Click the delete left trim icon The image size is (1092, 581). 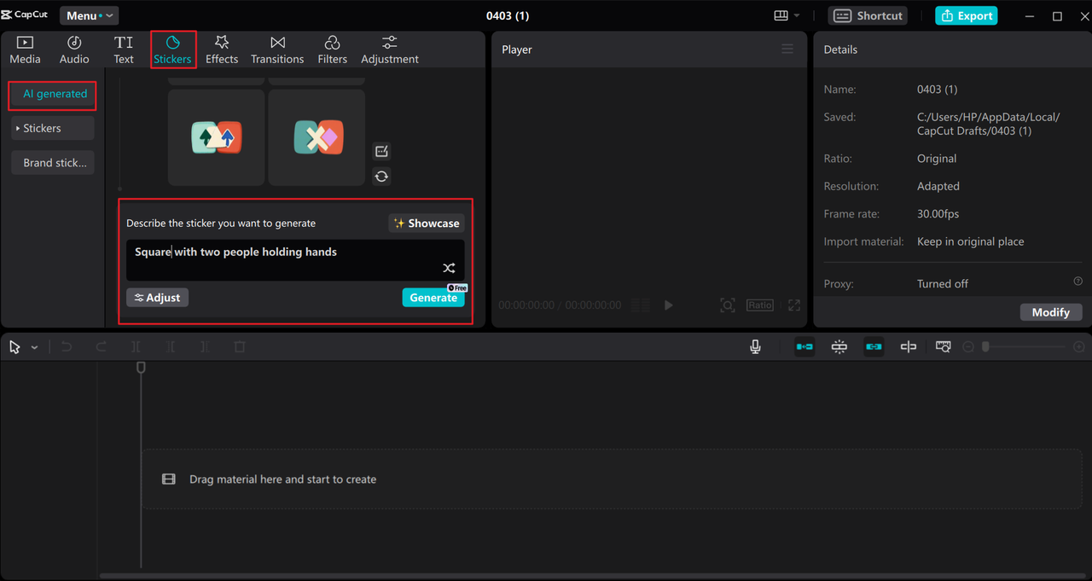click(x=171, y=347)
